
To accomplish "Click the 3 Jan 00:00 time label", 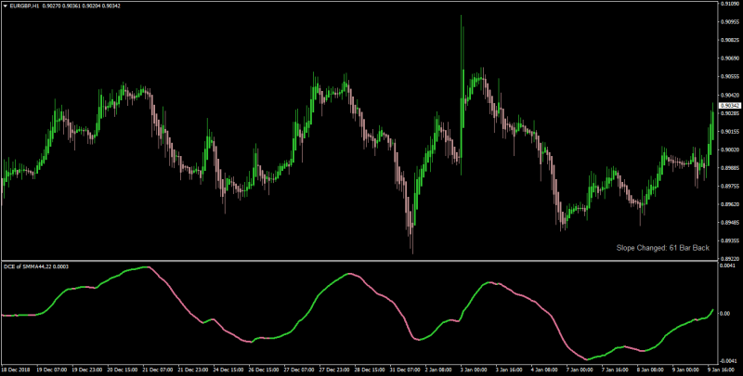I will [476, 368].
